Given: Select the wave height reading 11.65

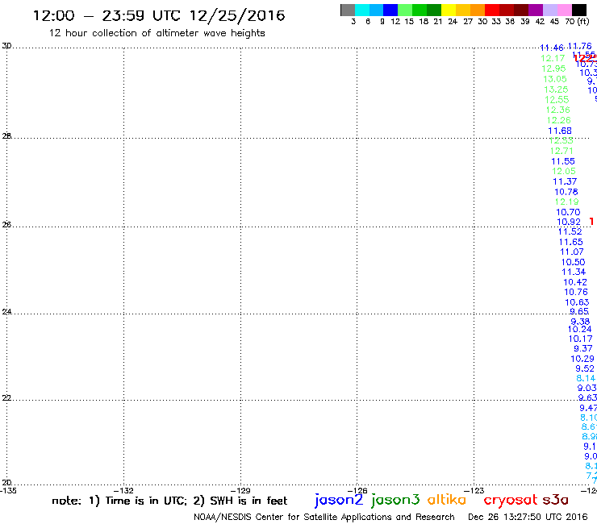Looking at the screenshot, I should pyautogui.click(x=570, y=242).
